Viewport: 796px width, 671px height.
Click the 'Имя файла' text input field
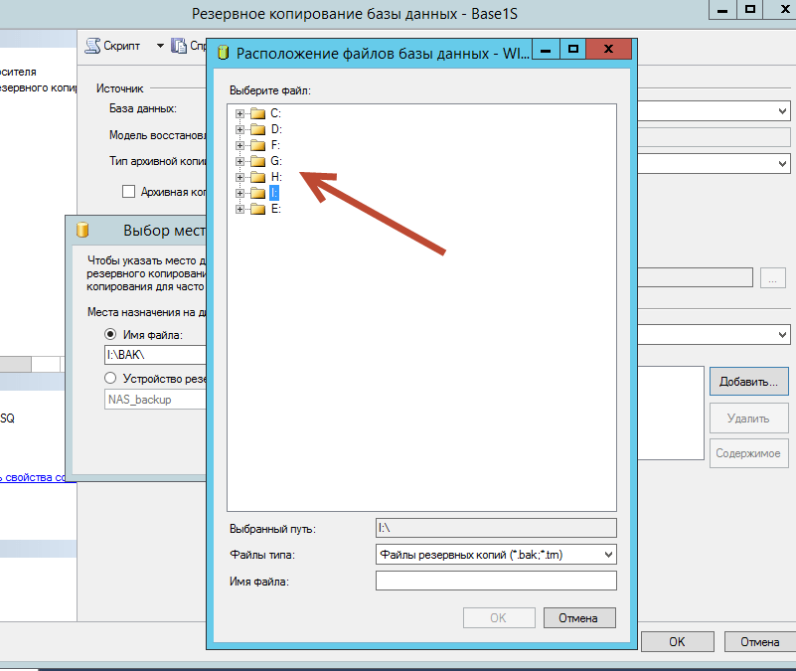click(496, 581)
